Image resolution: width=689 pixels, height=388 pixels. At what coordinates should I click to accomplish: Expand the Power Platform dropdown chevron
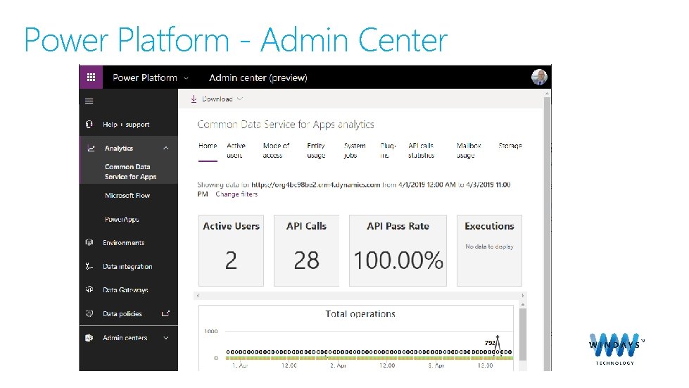click(x=186, y=78)
